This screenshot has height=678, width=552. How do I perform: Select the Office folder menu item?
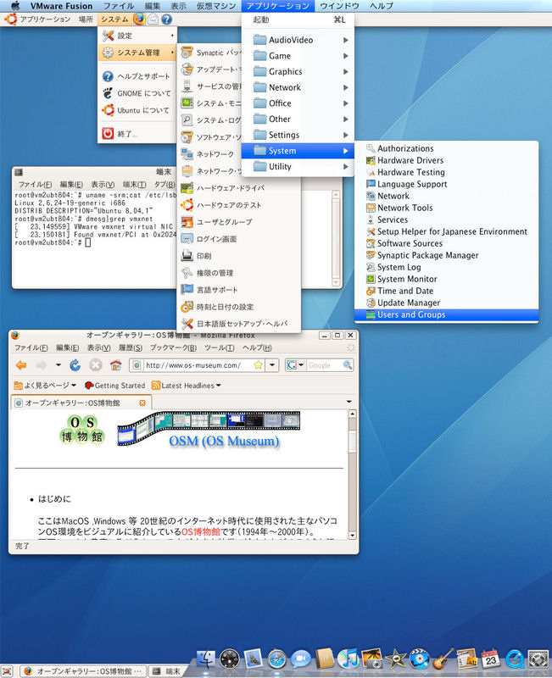pos(298,103)
